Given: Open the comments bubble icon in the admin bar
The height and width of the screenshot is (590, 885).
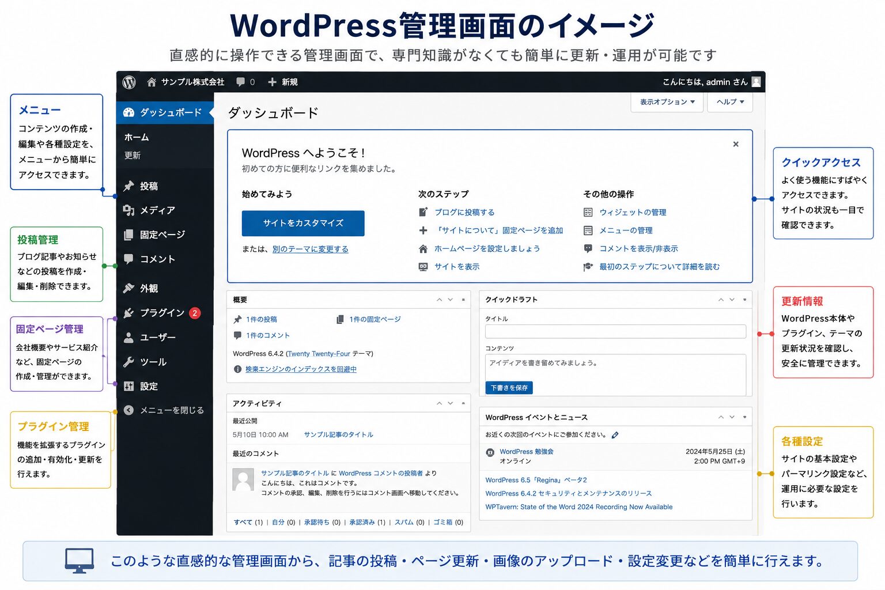Looking at the screenshot, I should click(x=240, y=82).
